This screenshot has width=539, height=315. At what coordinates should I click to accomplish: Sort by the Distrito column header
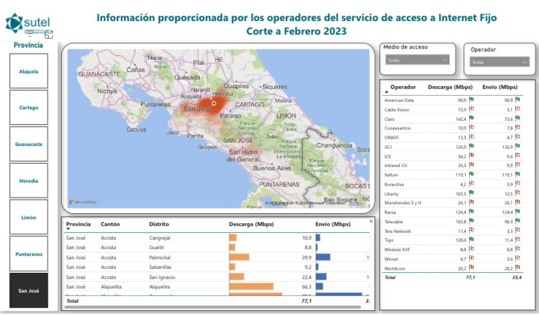click(x=159, y=224)
